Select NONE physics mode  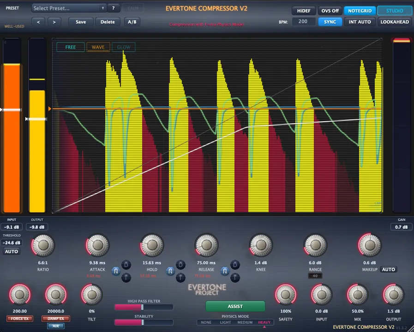[206, 322]
